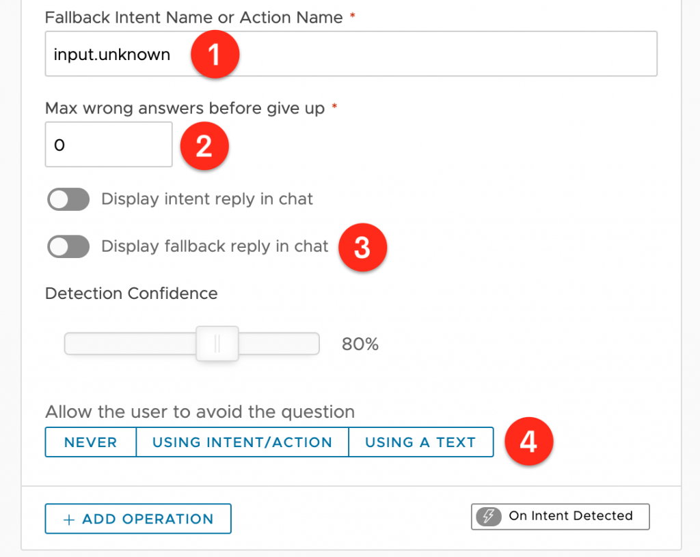Click the lightning bolt icon
Screen dimensions: 700x557
(x=488, y=517)
